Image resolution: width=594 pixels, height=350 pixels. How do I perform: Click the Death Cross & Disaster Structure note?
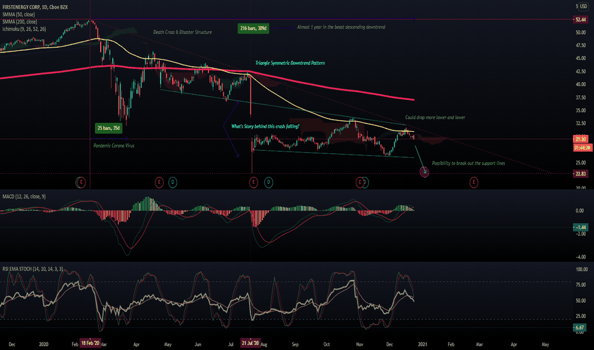coord(182,32)
